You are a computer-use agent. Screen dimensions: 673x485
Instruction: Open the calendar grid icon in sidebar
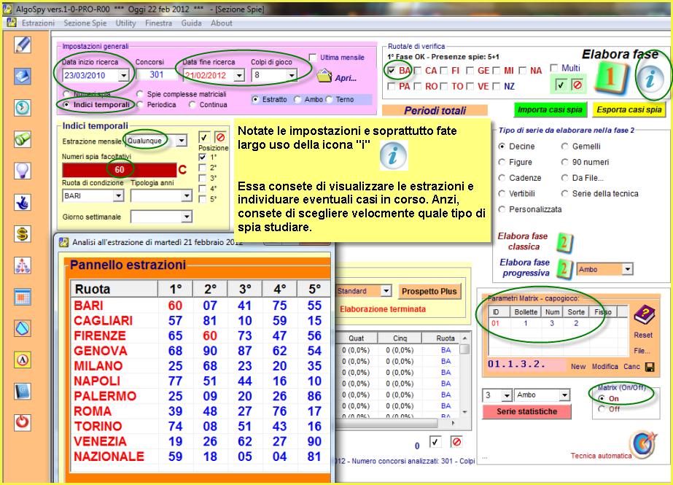click(x=23, y=297)
